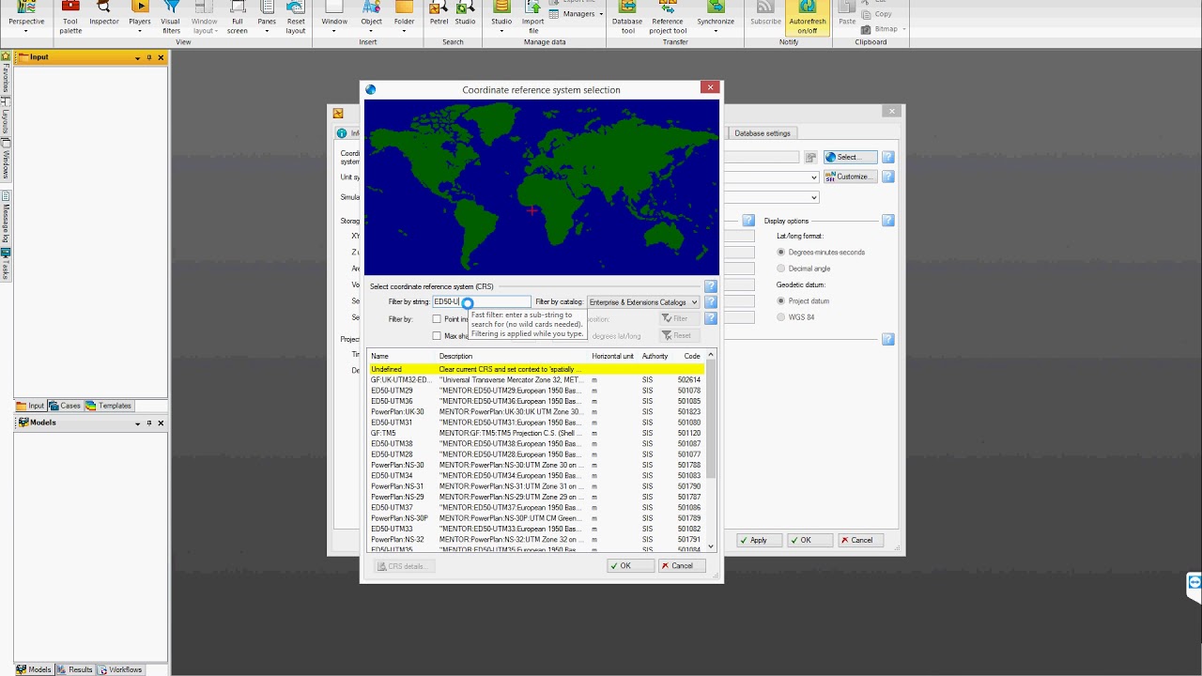This screenshot has height=676, width=1202.
Task: Launch Petrel search
Action: tap(439, 13)
